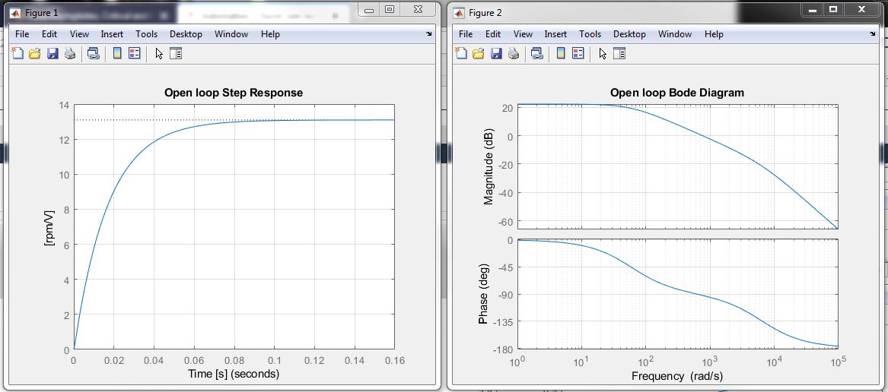The height and width of the screenshot is (392, 888).
Task: Click the Open loop Bode Diagram title
Action: tap(676, 92)
